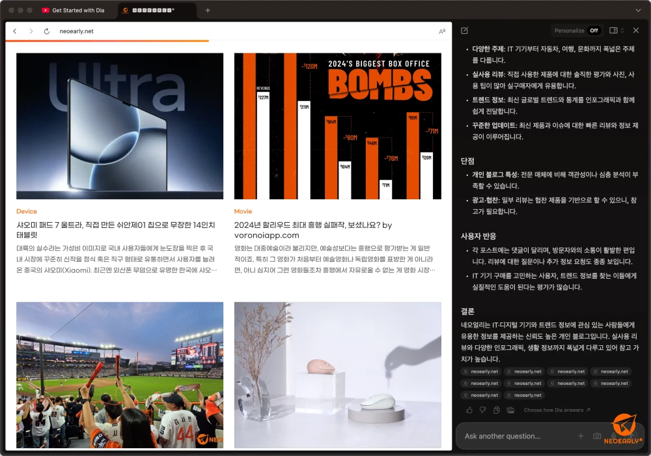Open Choose how Dia answers link
Image resolution: width=651 pixels, height=456 pixels.
point(557,410)
